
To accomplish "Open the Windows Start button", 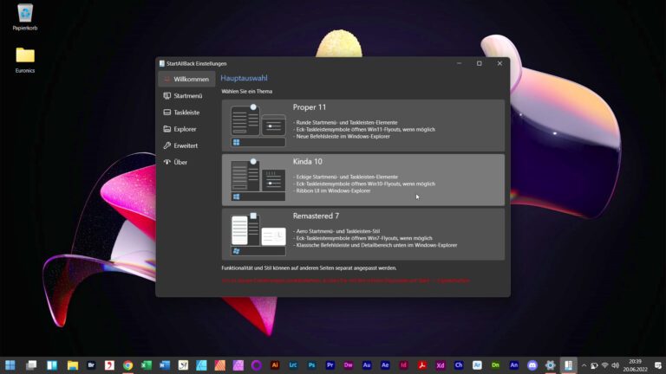I will [x=10, y=365].
